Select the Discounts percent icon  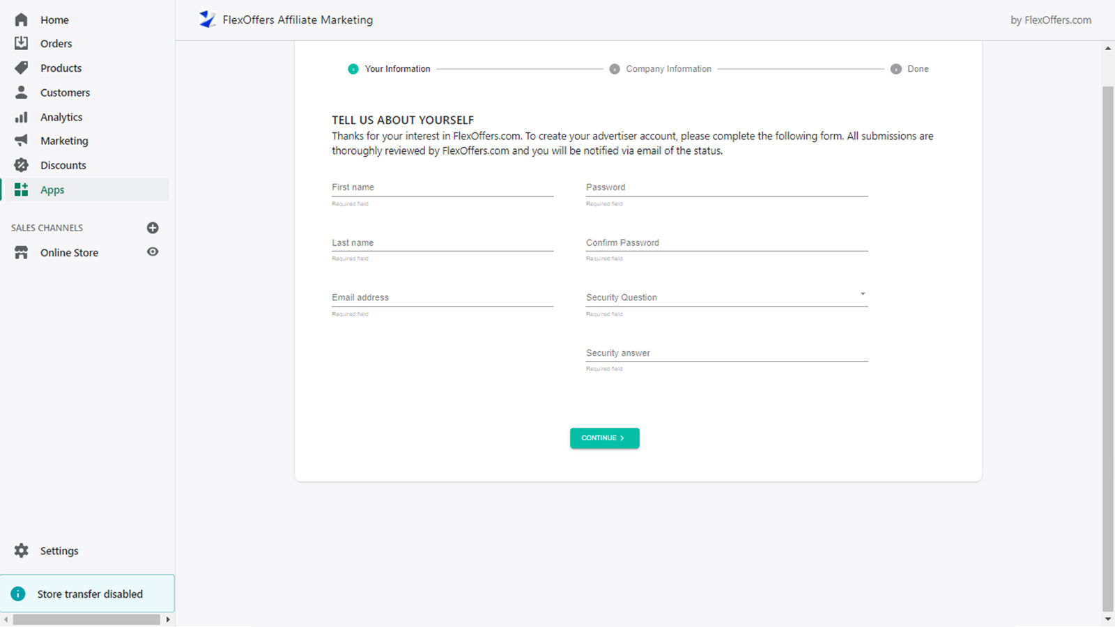[x=21, y=165]
